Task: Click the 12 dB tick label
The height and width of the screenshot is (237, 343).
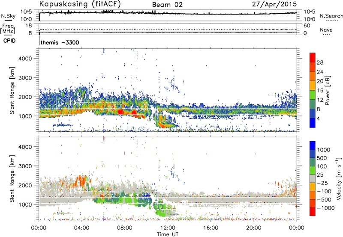Action: 320,100
